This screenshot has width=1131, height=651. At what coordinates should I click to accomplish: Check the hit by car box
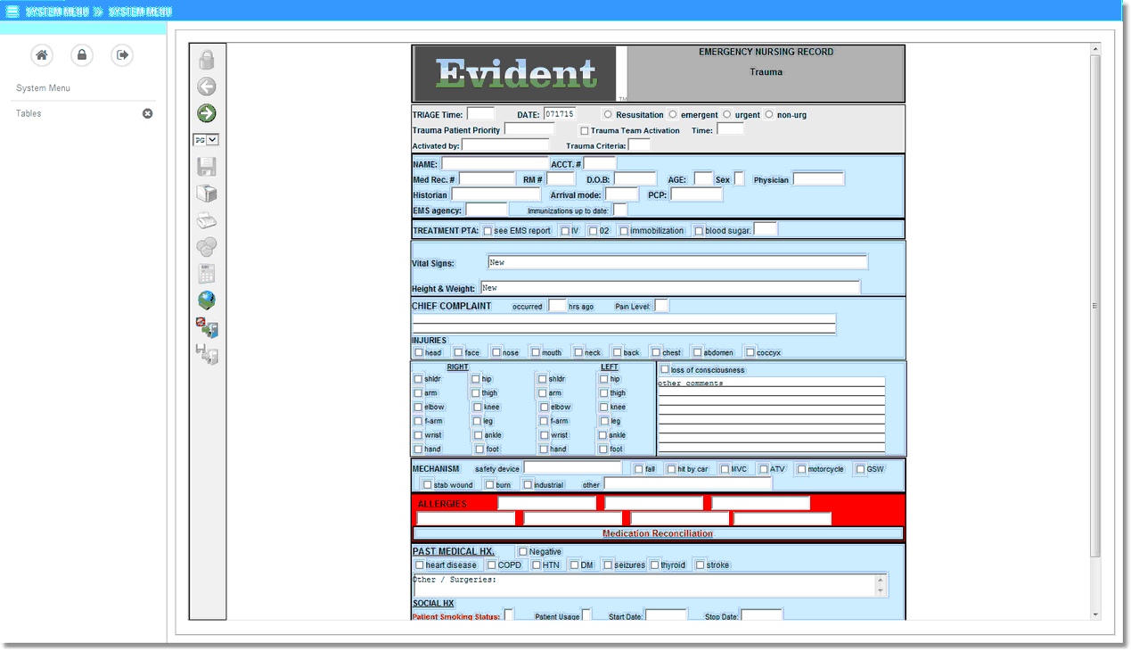(671, 469)
